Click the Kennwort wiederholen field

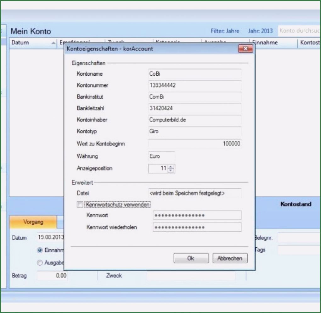[197, 227]
